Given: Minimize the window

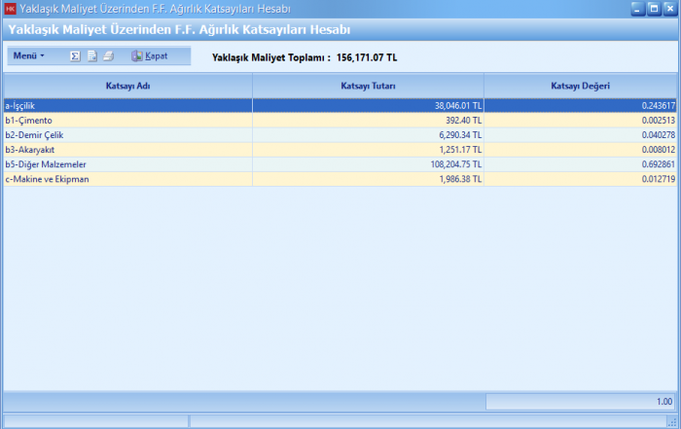Looking at the screenshot, I should point(637,9).
